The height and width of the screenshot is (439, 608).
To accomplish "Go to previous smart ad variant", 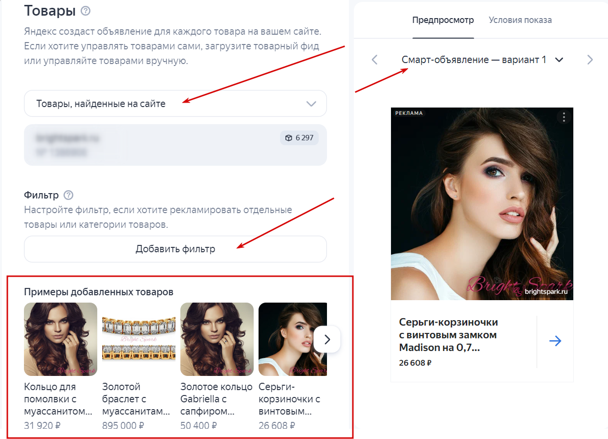I will pos(375,60).
